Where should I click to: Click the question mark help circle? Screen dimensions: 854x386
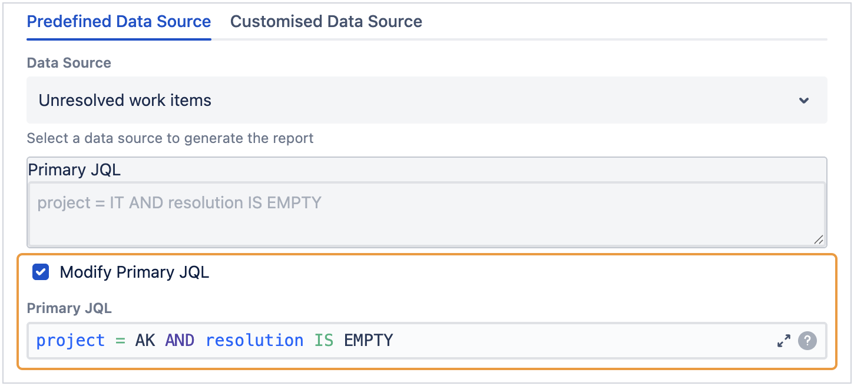tap(807, 340)
